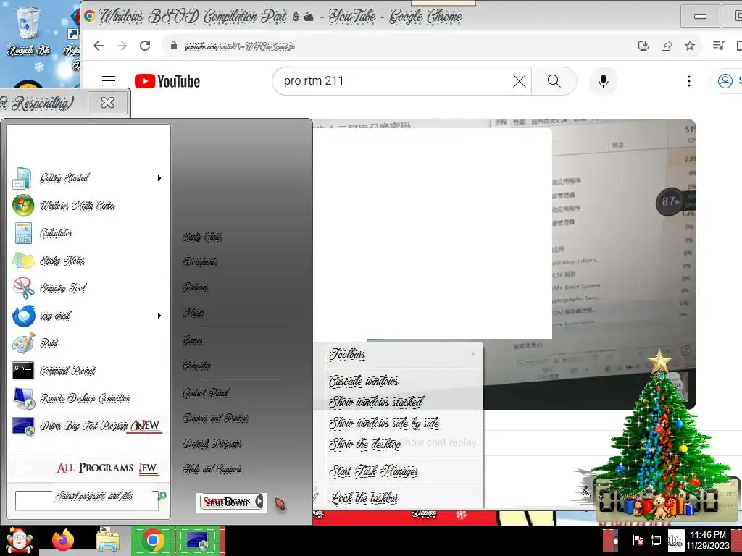The width and height of the screenshot is (742, 556).
Task: Open Documents from Start menu
Action: (200, 262)
